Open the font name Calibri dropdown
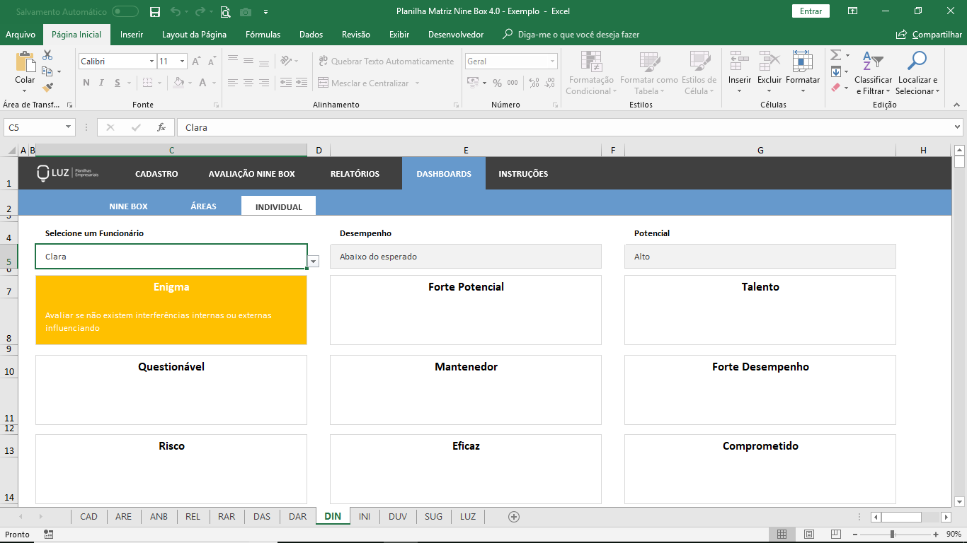This screenshot has height=543, width=967. point(151,62)
